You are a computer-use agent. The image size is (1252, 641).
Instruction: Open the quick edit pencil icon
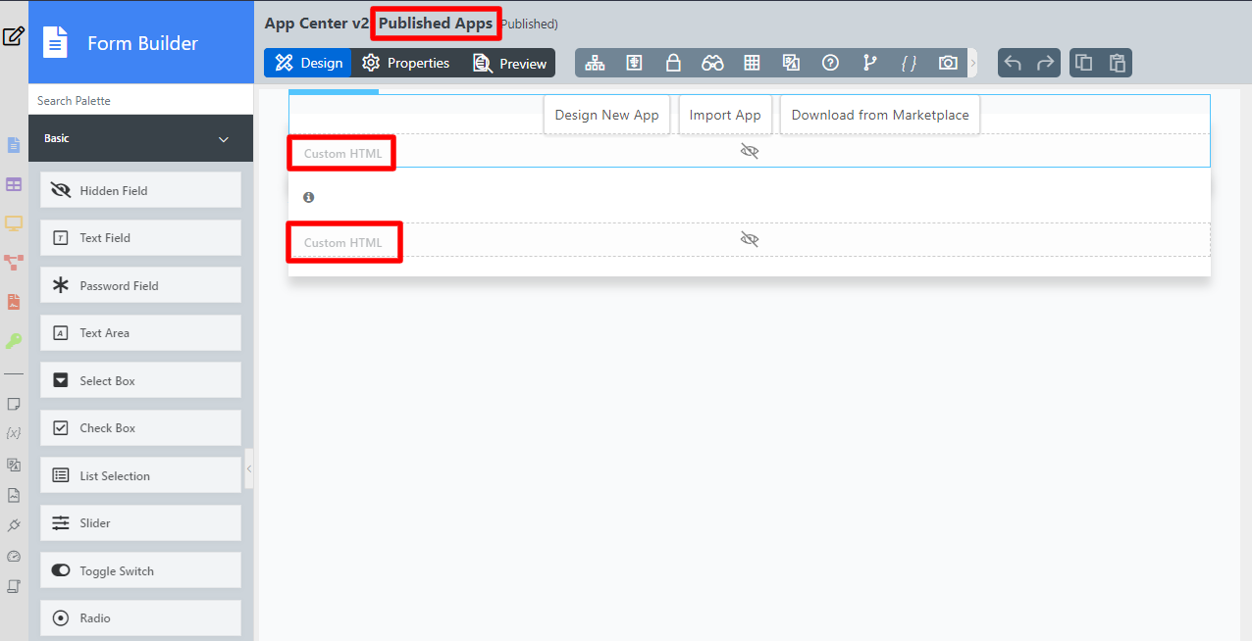tap(13, 37)
